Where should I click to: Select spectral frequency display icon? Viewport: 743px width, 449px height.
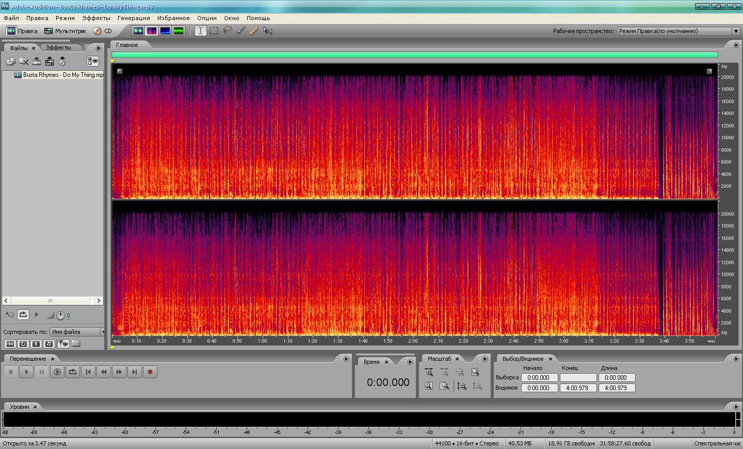point(152,31)
